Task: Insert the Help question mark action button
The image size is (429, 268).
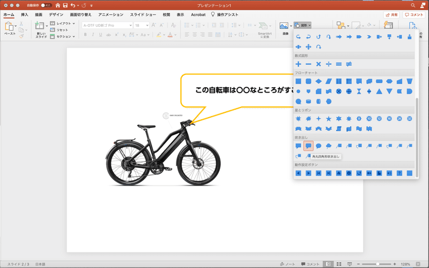Action: 399,173
